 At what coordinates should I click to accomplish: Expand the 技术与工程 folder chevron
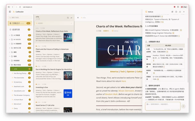(9, 48)
